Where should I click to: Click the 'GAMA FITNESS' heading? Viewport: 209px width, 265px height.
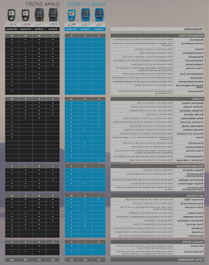[86, 4]
